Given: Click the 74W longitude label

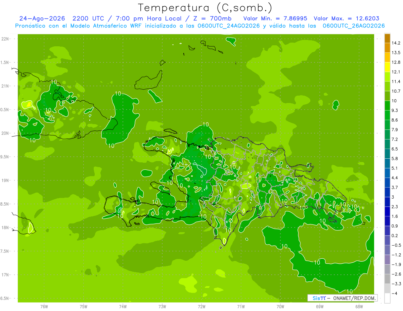Looking at the screenshot, I should coord(123,307).
